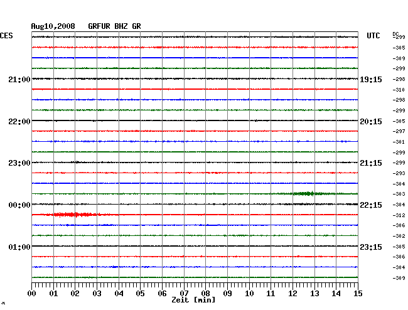This screenshot has width=408, height=310.
Task: Click the 19:15 UTC time label
Action: (x=371, y=80)
